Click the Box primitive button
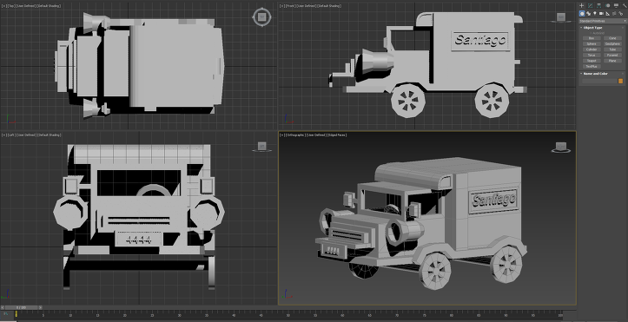Screen dimensions: 628x322 (x=592, y=38)
